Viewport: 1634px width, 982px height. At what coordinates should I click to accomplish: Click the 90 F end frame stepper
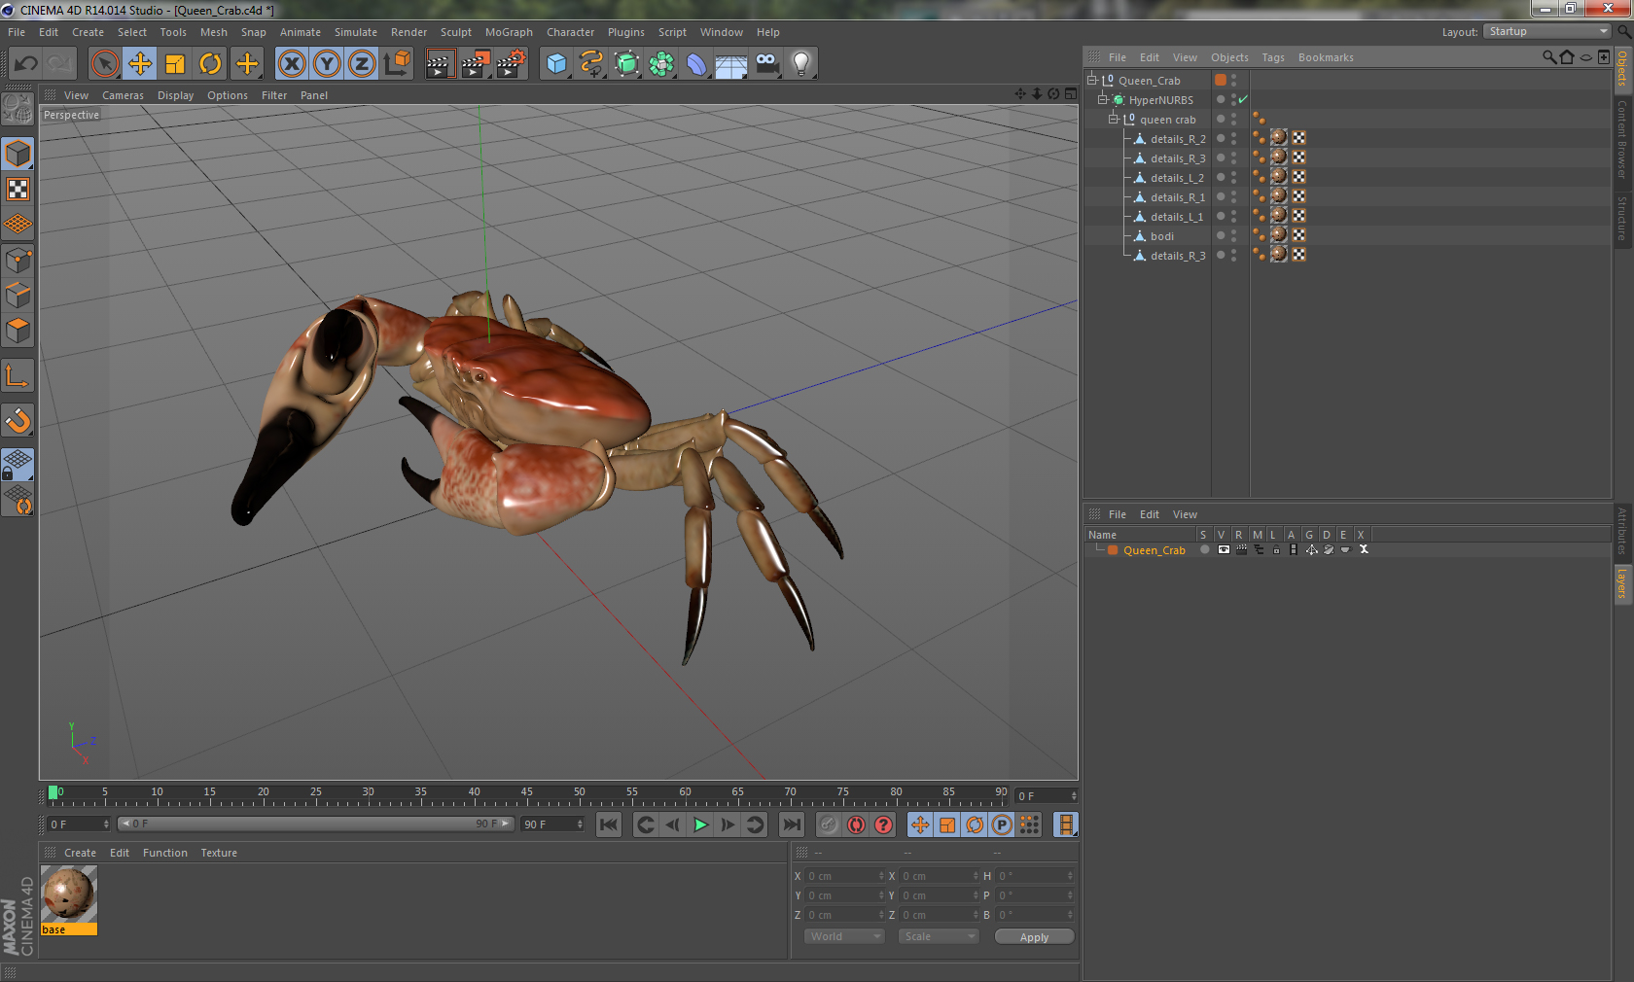(x=580, y=824)
